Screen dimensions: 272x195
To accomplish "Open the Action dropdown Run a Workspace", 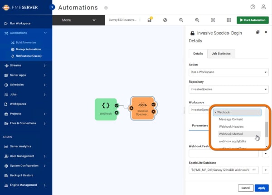I will pos(228,72).
